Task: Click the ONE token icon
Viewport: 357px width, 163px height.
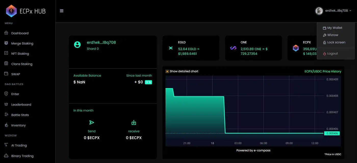Action: 233,48
